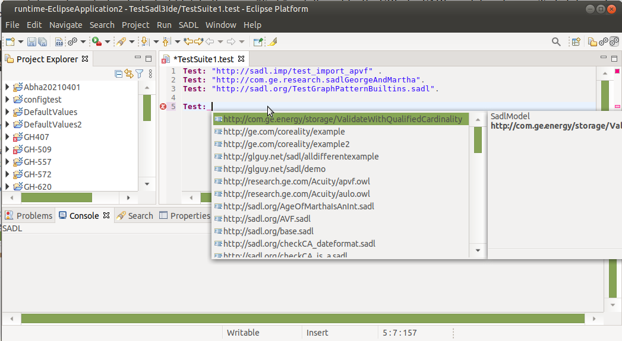This screenshot has height=341, width=622.
Task: Close the TestSuite1.test editor tab
Action: click(241, 59)
